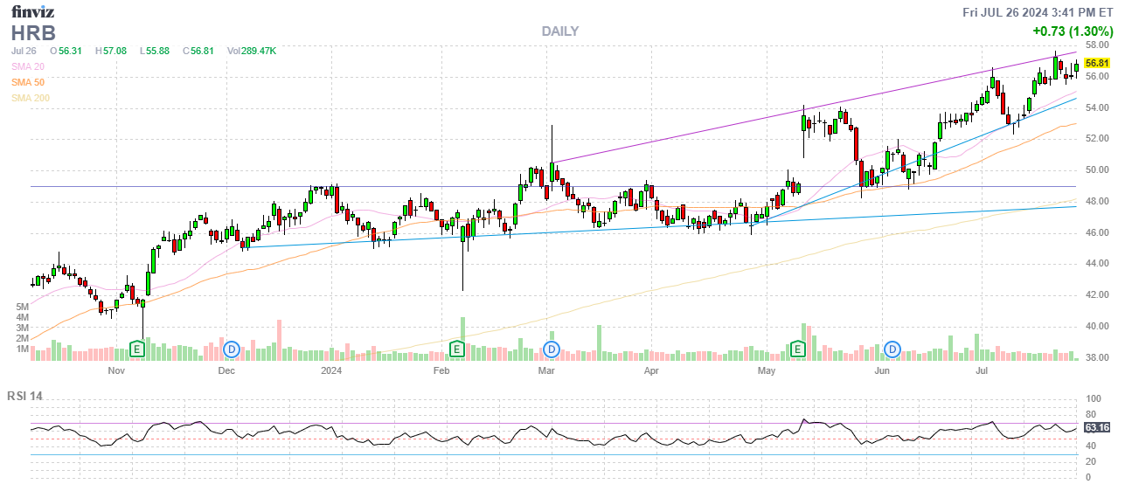Screen dimensions: 1125x491
Task: Click the DAILY timeframe label
Action: coord(559,31)
